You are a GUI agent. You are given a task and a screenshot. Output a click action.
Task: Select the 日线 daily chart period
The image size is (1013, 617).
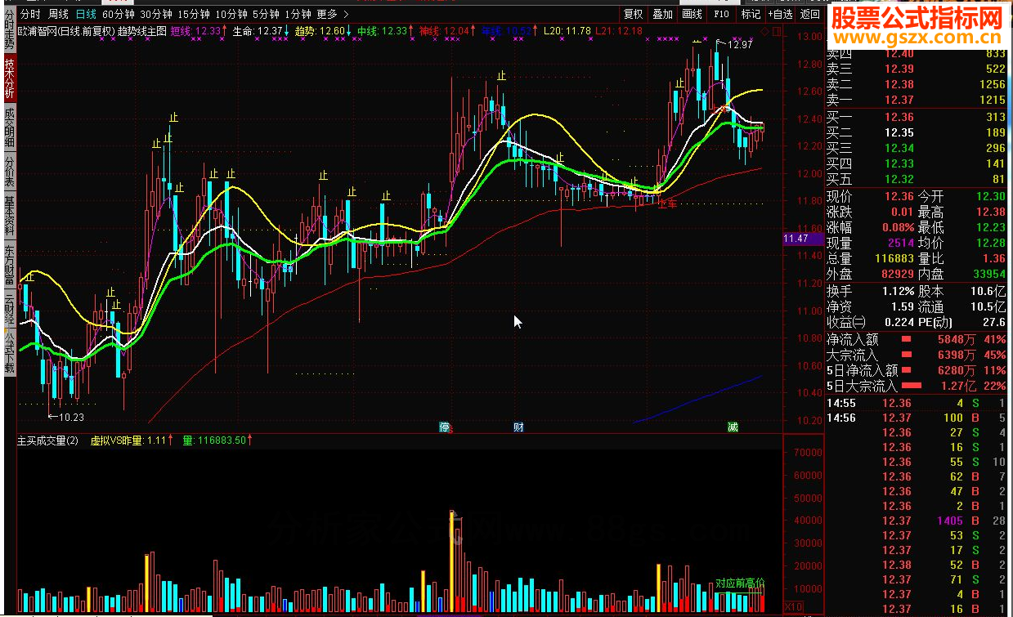coord(85,14)
